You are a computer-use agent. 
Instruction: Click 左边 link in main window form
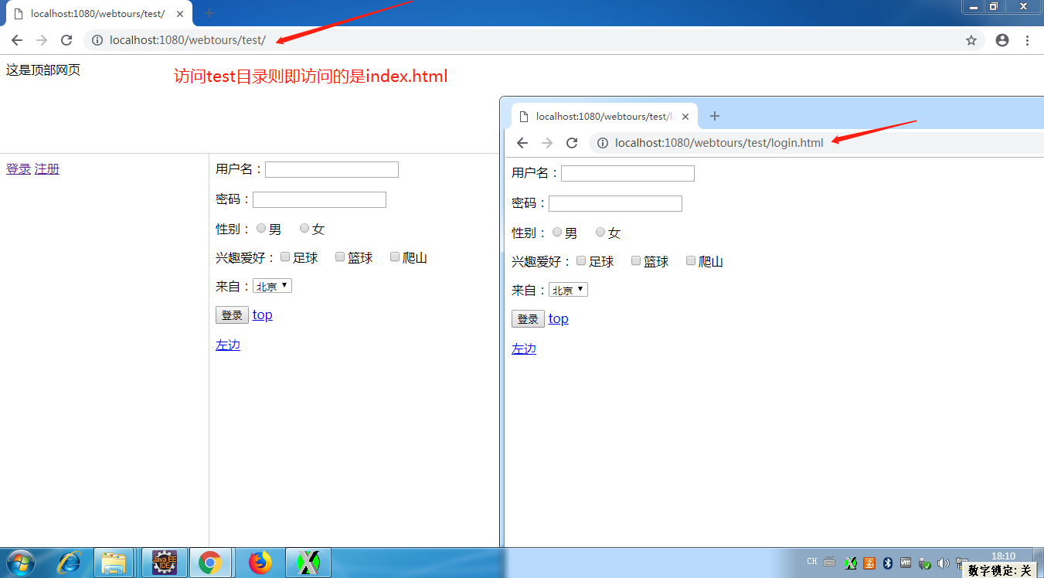coord(228,345)
